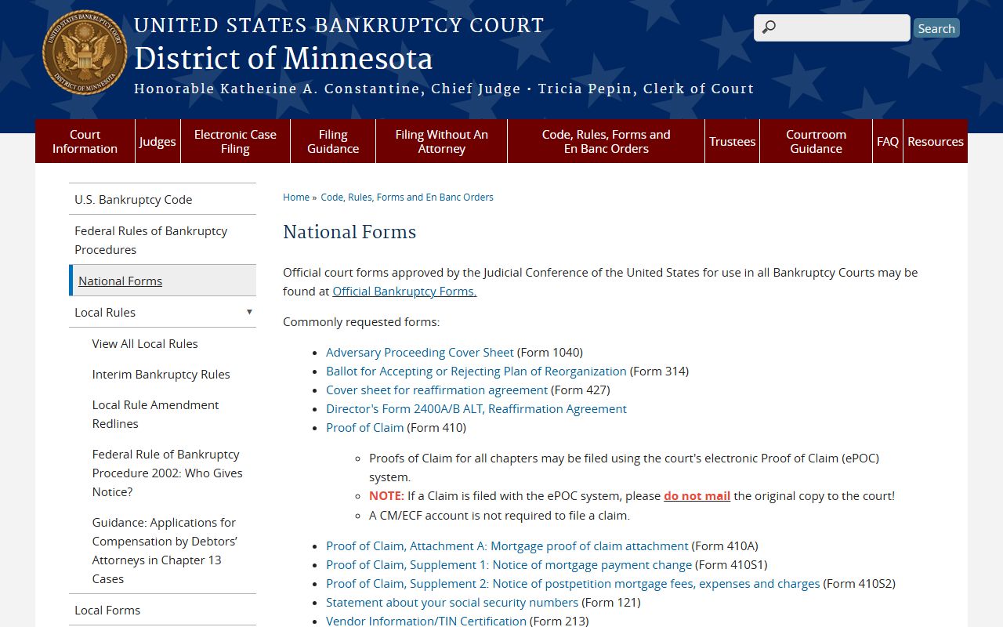Open View All Local Rules
The width and height of the screenshot is (1003, 627).
tap(145, 343)
